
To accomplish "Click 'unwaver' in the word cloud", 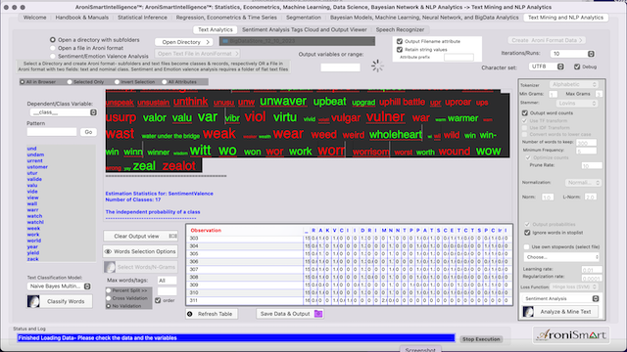I will (x=283, y=101).
